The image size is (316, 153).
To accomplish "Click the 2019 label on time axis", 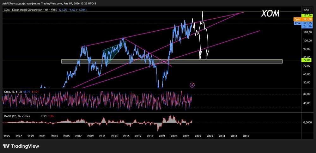I will (150, 136).
